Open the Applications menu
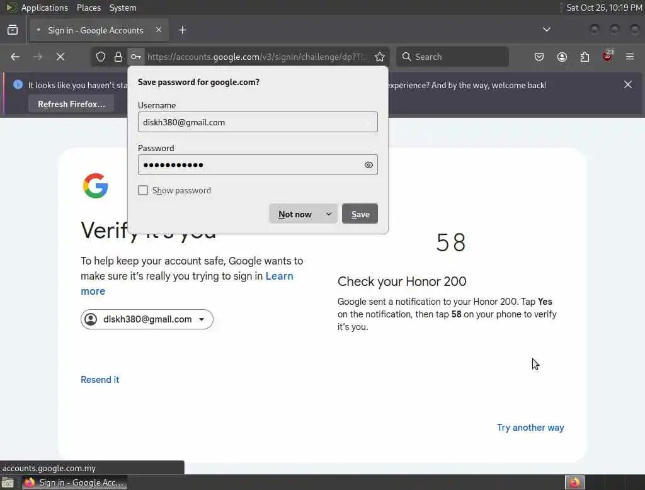 pyautogui.click(x=45, y=8)
